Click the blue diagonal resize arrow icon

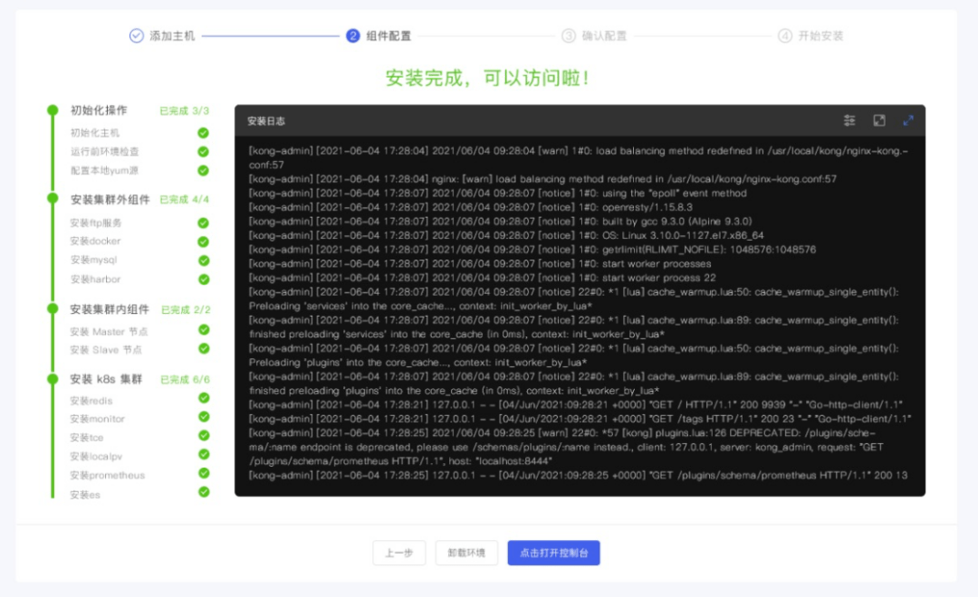tap(908, 119)
